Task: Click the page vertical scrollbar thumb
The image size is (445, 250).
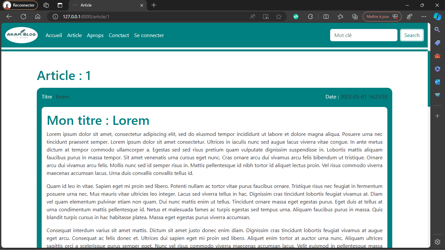Action: 429,79
